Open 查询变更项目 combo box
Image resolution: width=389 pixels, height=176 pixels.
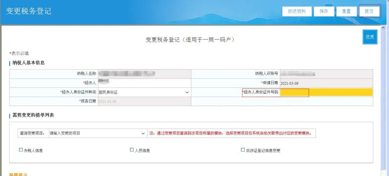click(x=98, y=133)
